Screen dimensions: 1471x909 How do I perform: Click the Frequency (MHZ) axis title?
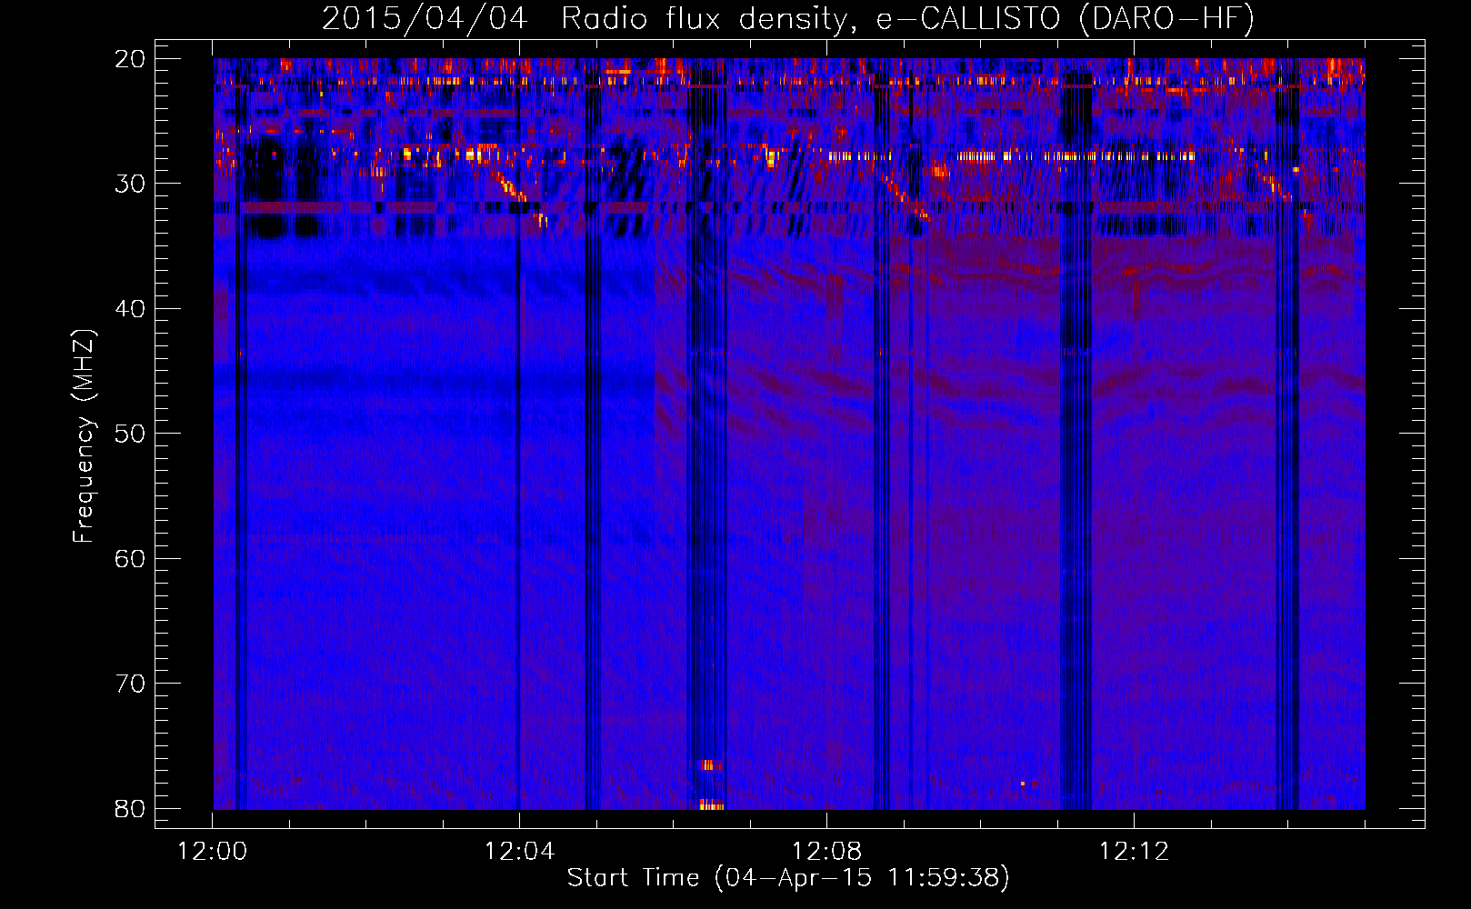[x=84, y=435]
